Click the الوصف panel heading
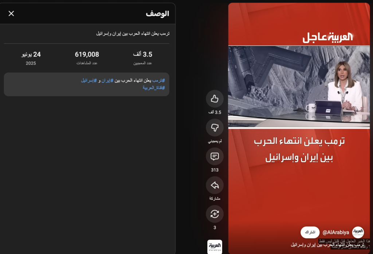The width and height of the screenshot is (373, 254). [157, 13]
